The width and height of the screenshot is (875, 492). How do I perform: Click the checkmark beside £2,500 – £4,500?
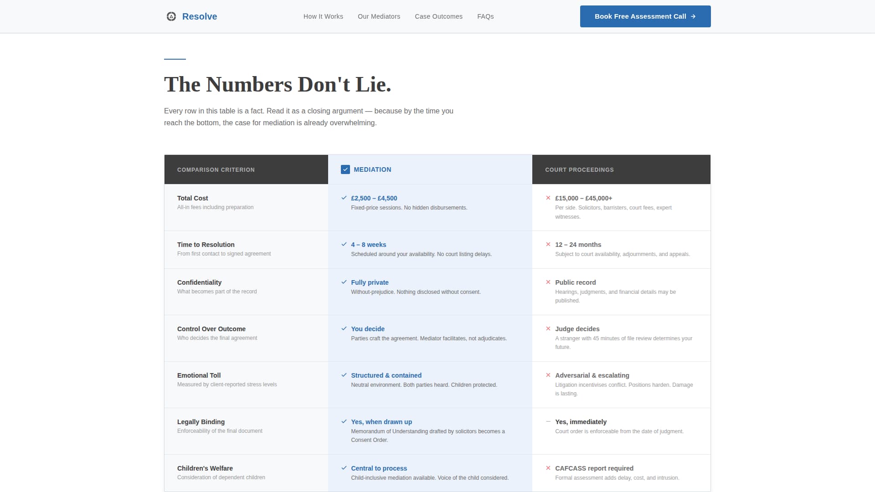(x=344, y=198)
